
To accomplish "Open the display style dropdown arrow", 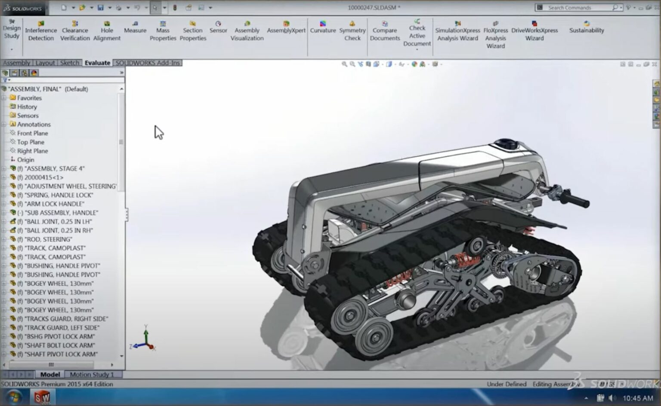I will (x=395, y=64).
